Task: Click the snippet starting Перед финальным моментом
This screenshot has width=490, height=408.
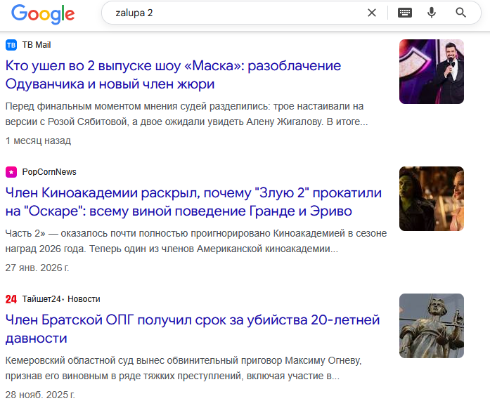Action: pos(186,114)
